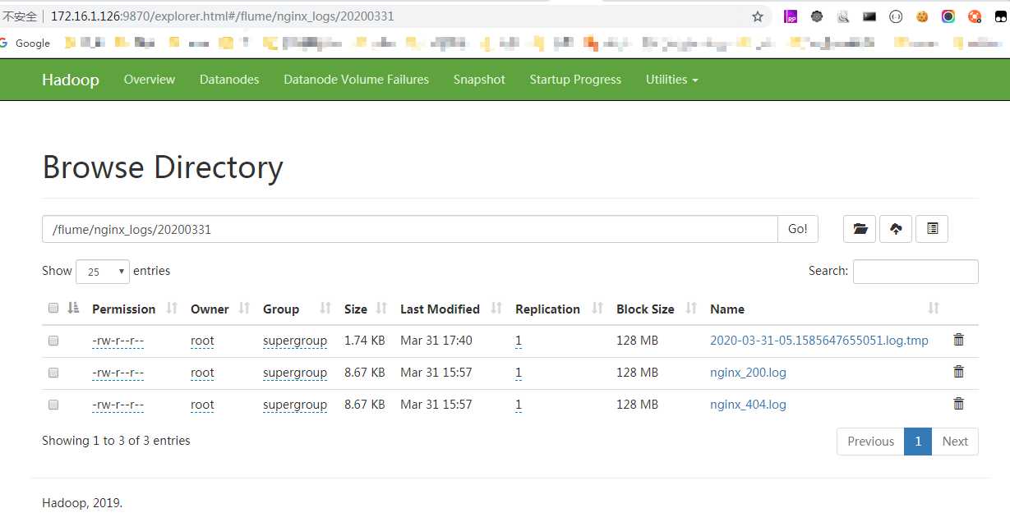Change replication value of nginx_404.log row
The image size is (1010, 531).
coord(519,405)
